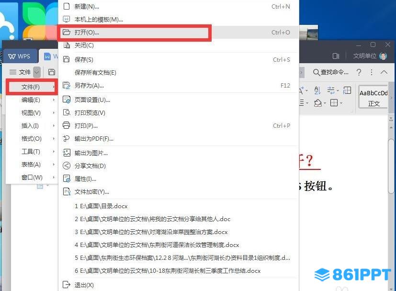This screenshot has height=291, width=396.
Task: Click the printer icon next to Print
Action: click(x=67, y=125)
